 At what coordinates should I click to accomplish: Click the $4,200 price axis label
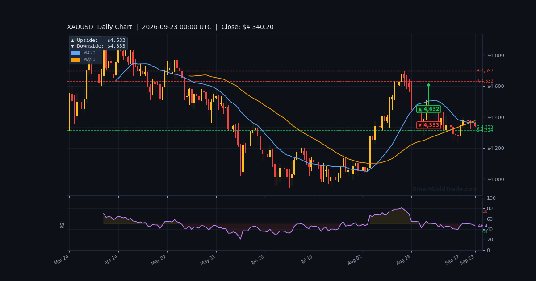pos(495,148)
